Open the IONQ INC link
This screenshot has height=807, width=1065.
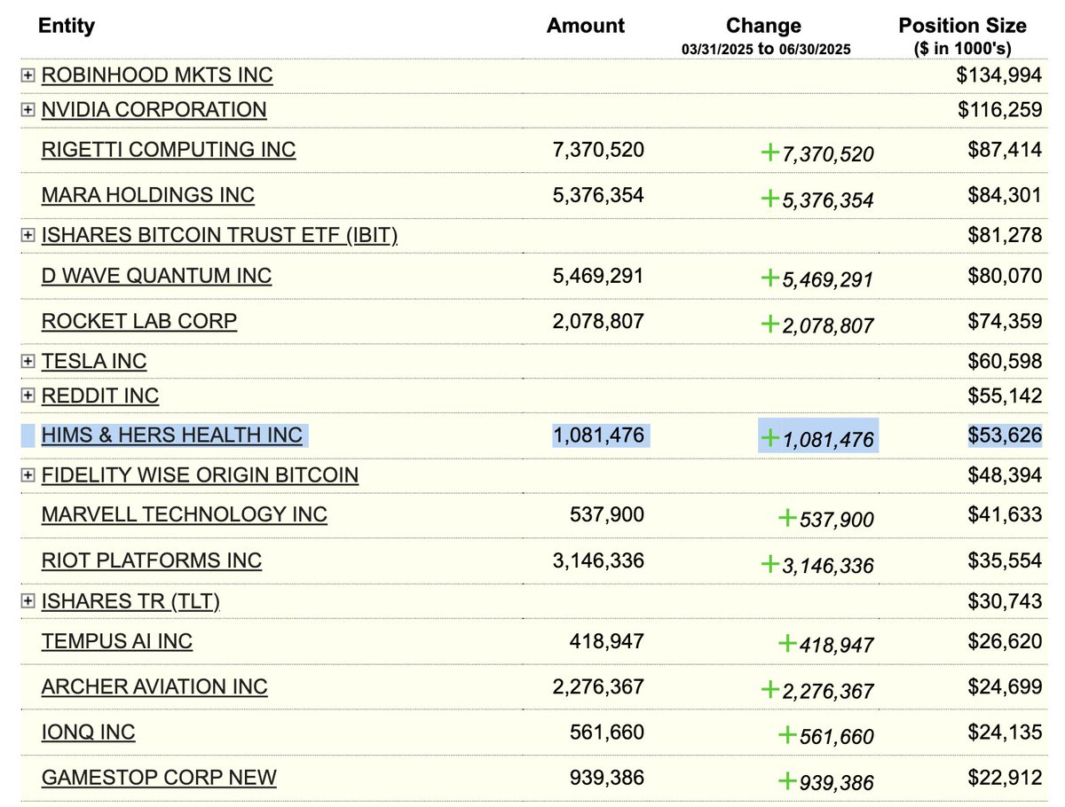tap(89, 733)
